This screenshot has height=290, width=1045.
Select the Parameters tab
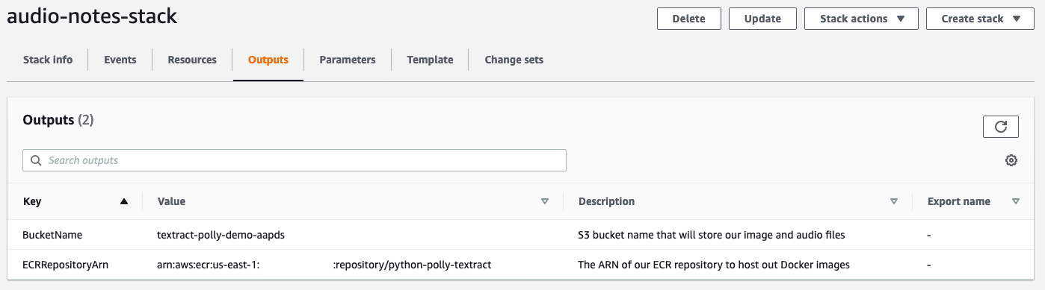pos(348,60)
